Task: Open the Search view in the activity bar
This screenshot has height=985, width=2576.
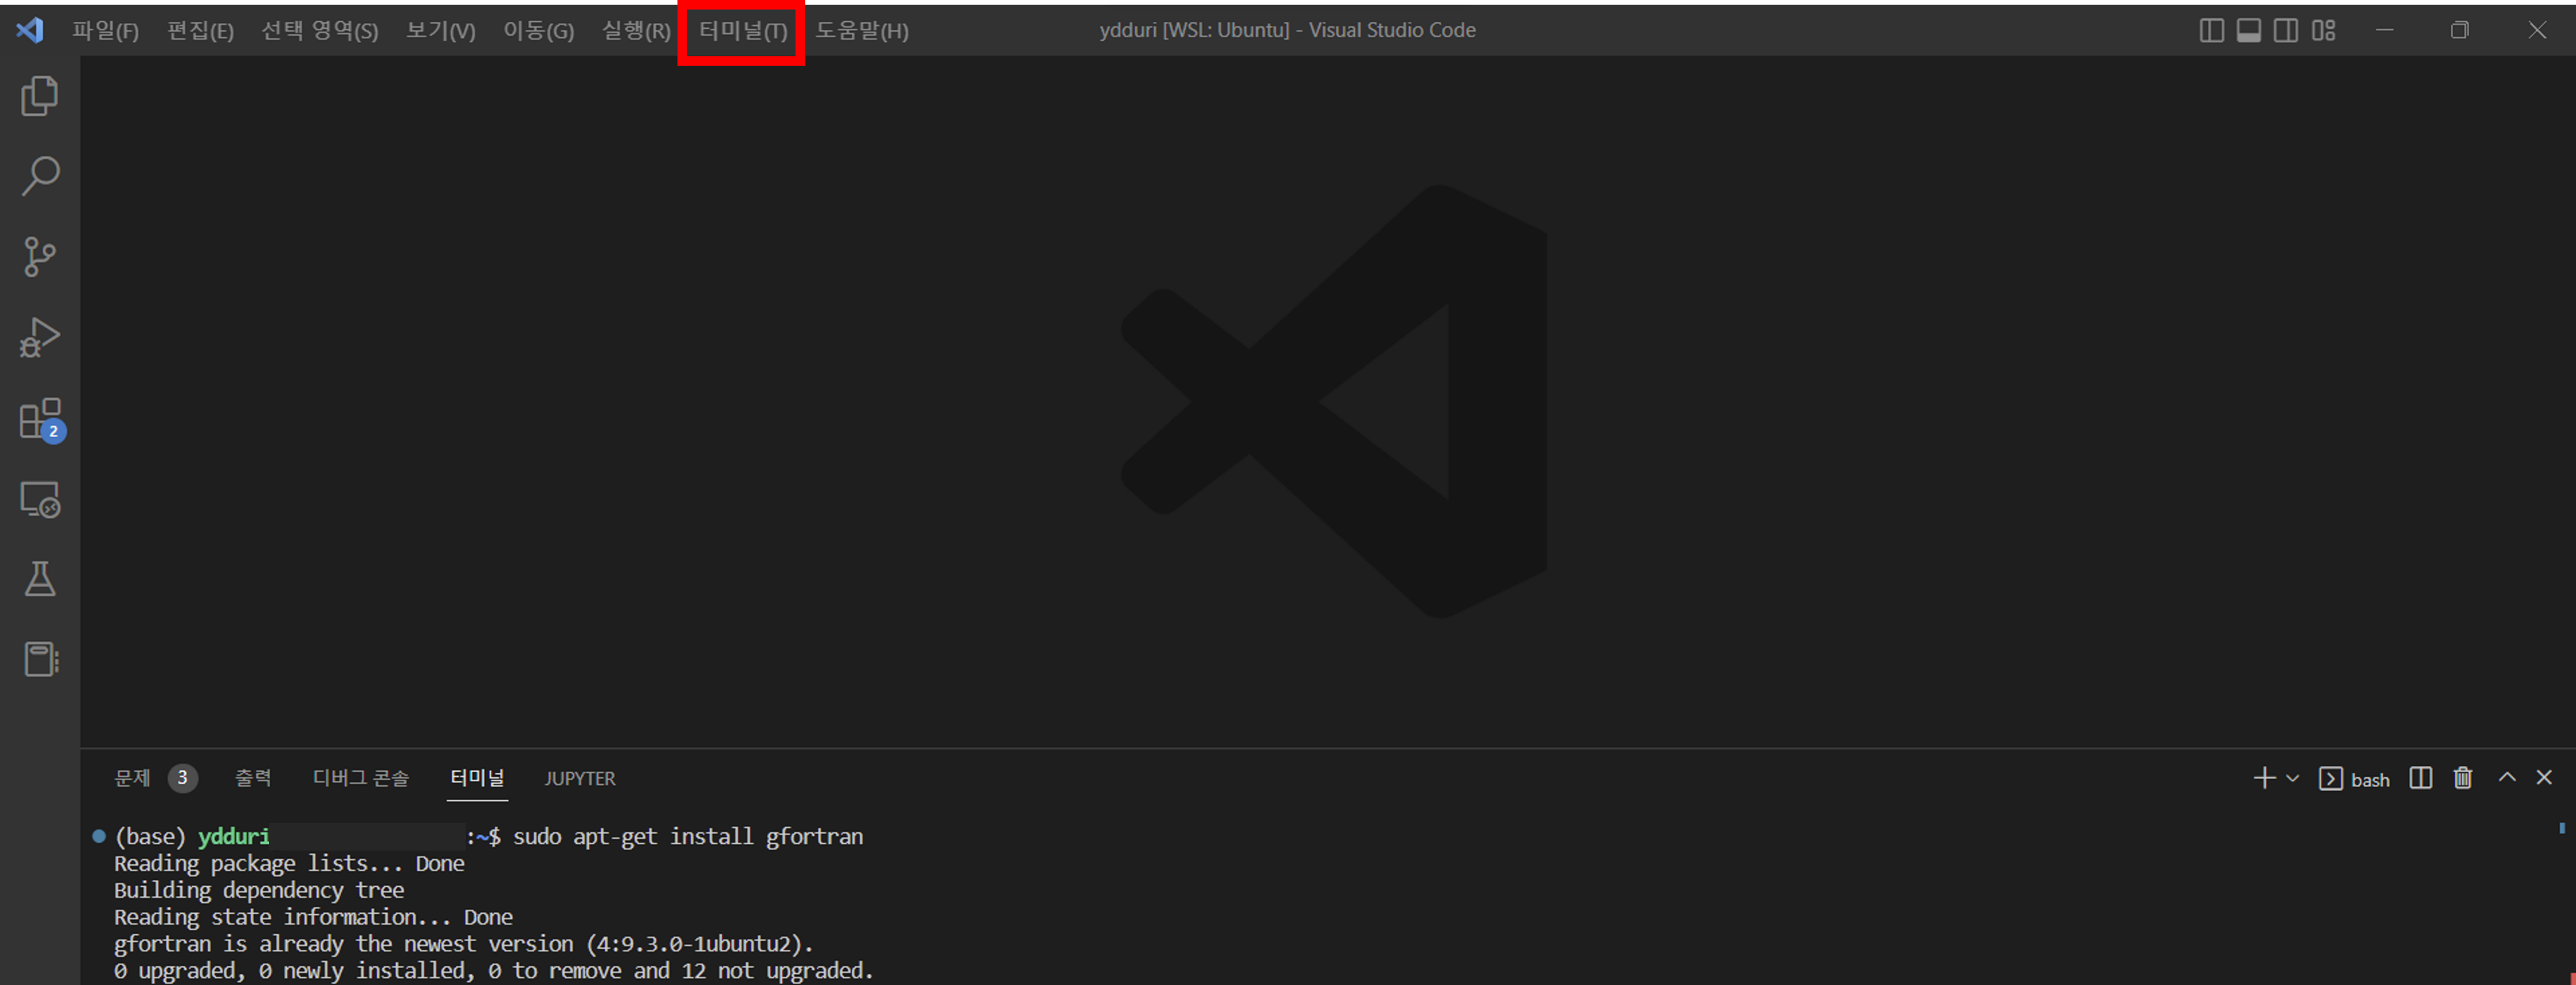Action: coord(40,176)
